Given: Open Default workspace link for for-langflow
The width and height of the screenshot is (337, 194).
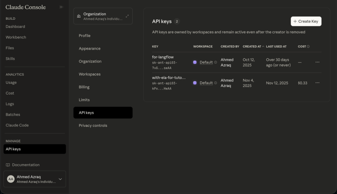Looking at the screenshot, I should coord(206,62).
